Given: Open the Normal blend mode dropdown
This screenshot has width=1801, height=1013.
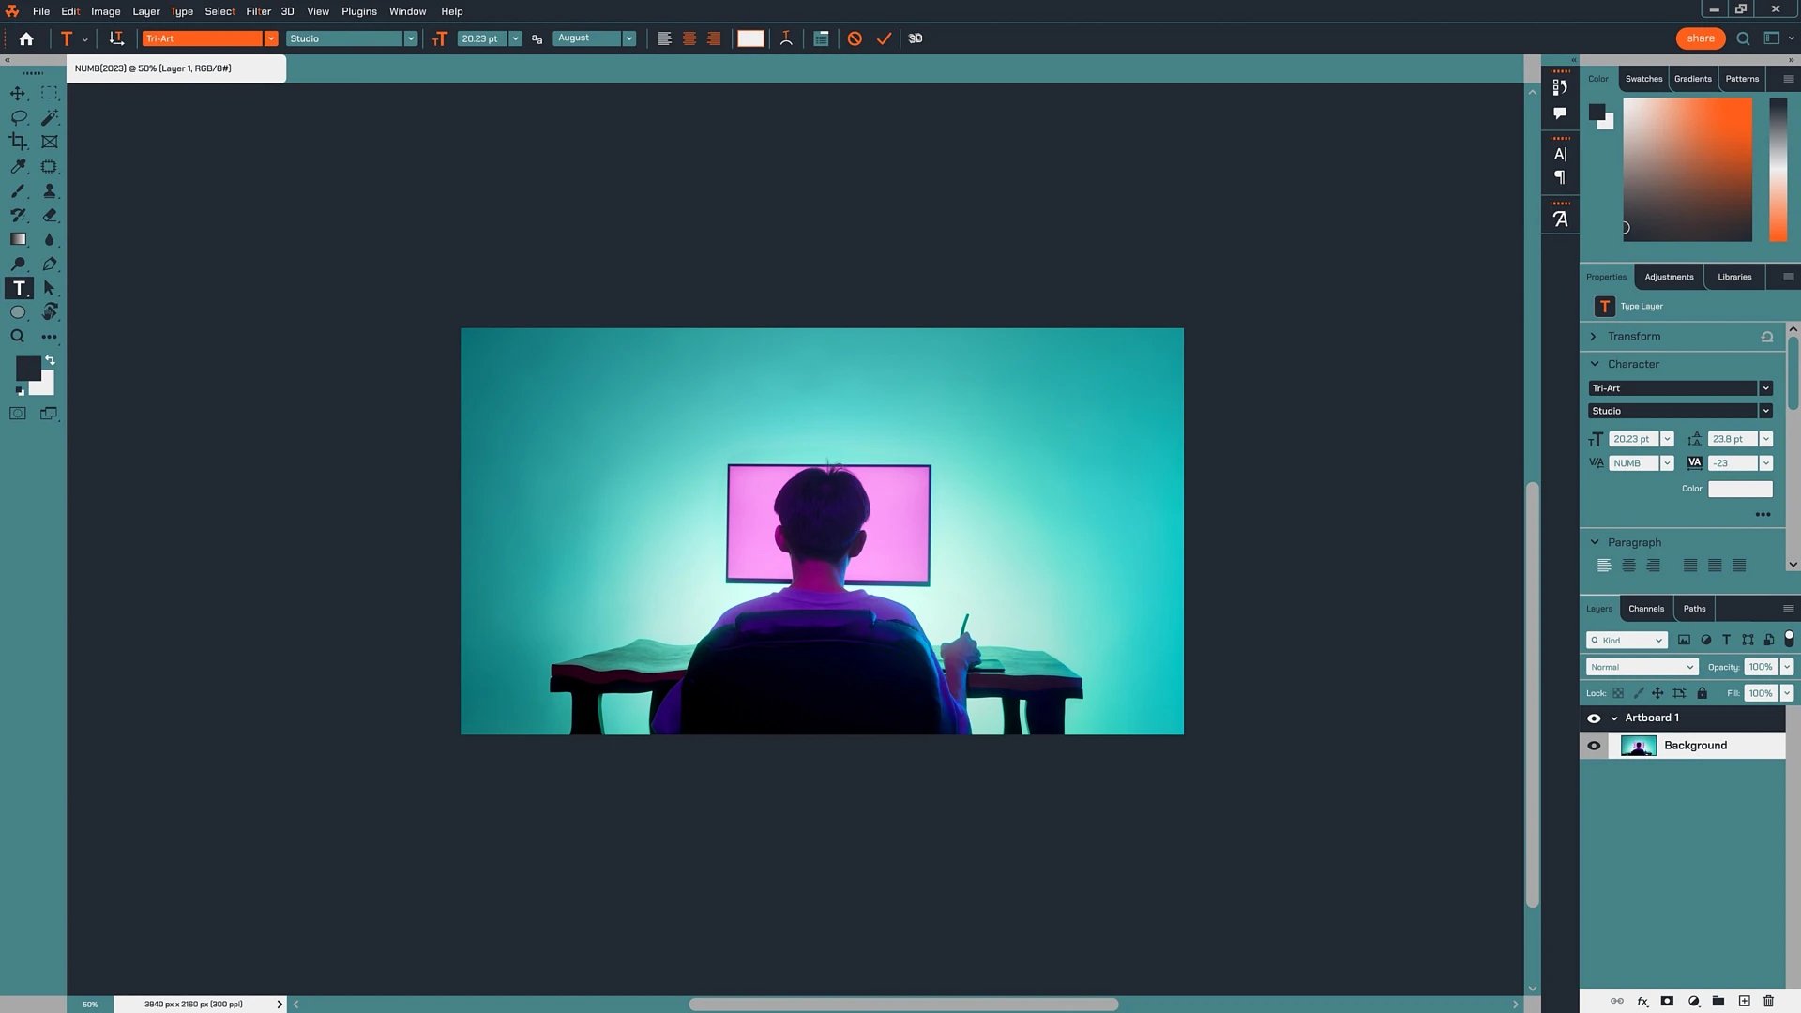Looking at the screenshot, I should (x=1642, y=667).
